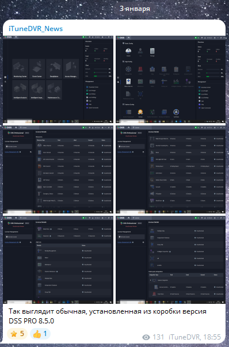The width and height of the screenshot is (229, 347).
Task: Open the screenshot listing IP Speaker licenses
Action: [170, 170]
